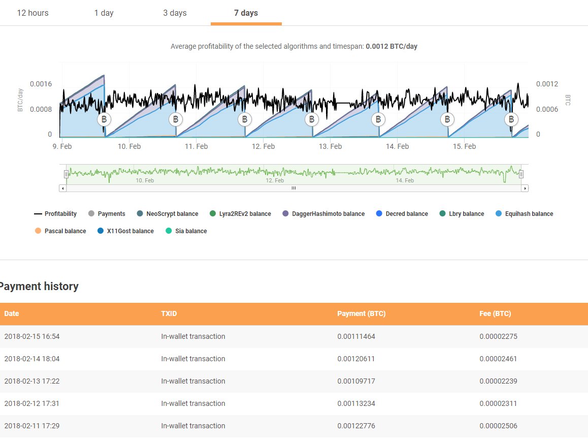Select the 2018-02-13 17:22 date cell
588x442 pixels.
(32, 381)
